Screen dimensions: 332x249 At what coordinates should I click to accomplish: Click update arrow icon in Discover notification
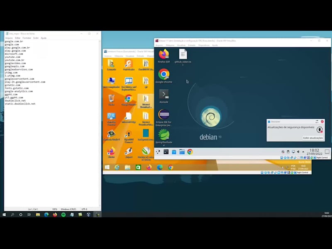[320, 129]
